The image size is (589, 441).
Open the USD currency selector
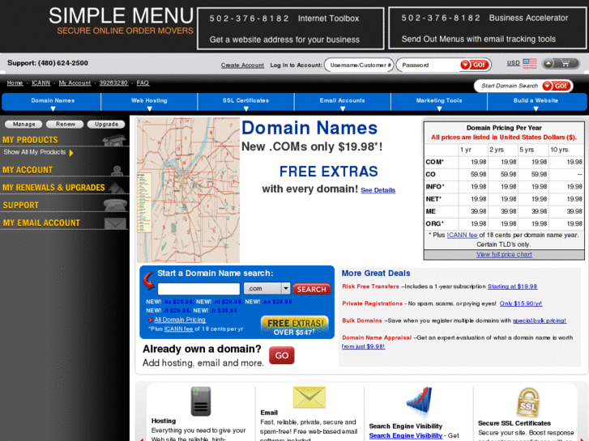(513, 63)
